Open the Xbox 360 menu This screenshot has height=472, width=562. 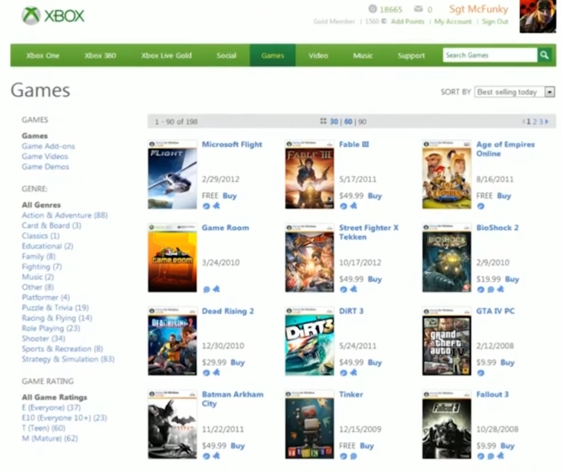pyautogui.click(x=100, y=55)
